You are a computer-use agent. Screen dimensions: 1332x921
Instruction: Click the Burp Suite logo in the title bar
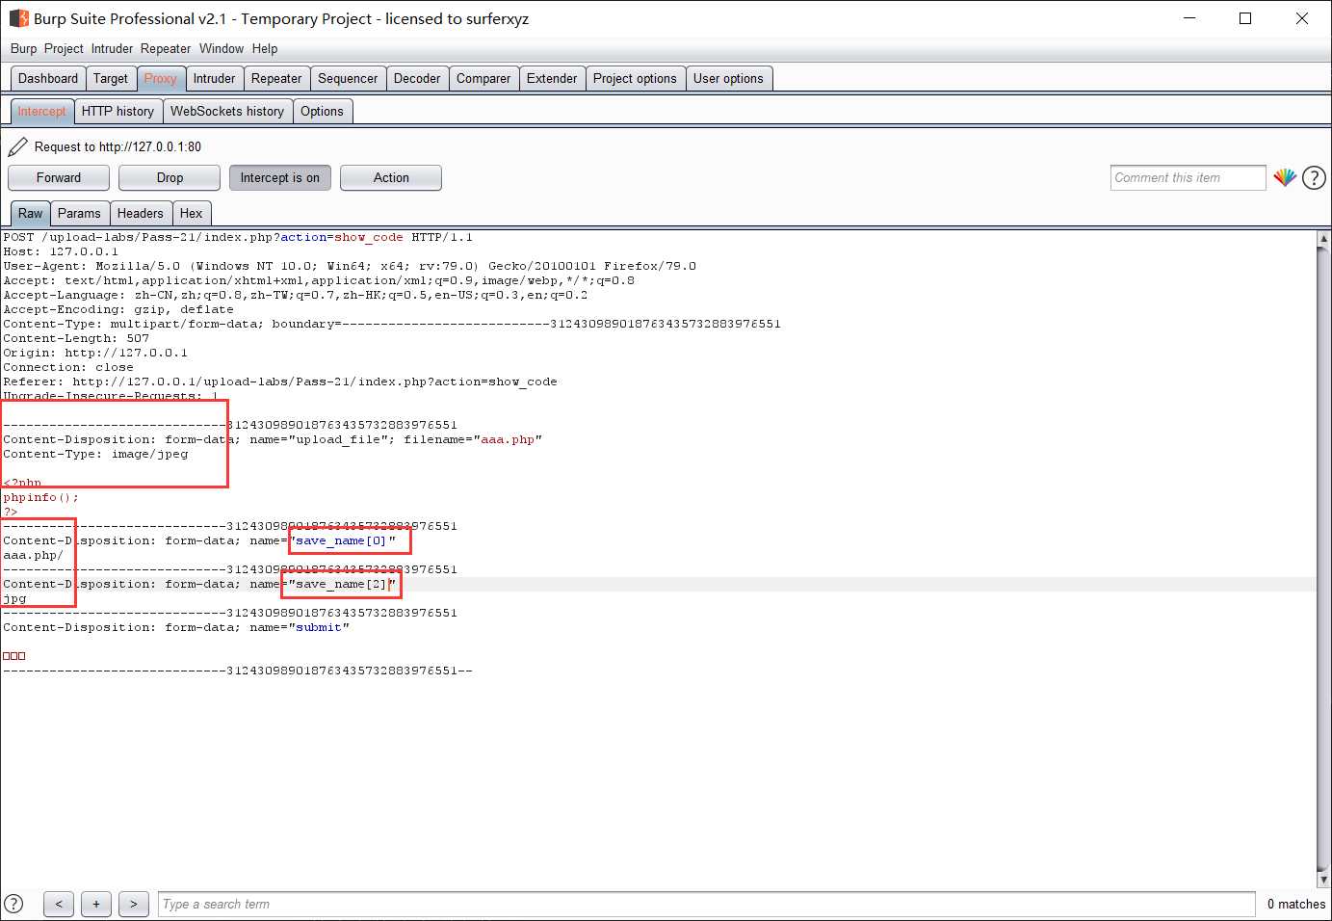click(18, 18)
